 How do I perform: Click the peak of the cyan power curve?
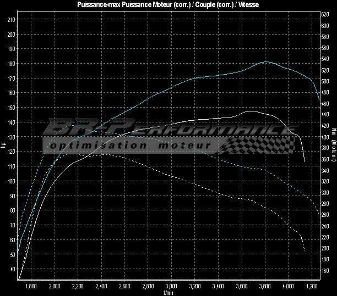click(266, 62)
